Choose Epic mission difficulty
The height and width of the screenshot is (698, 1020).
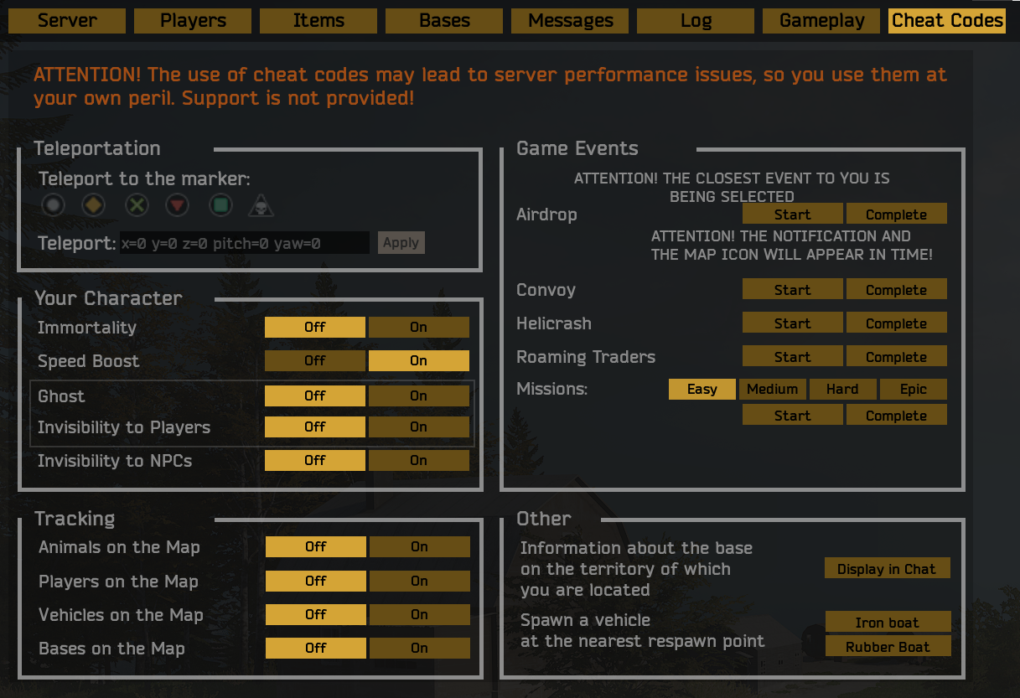(914, 390)
